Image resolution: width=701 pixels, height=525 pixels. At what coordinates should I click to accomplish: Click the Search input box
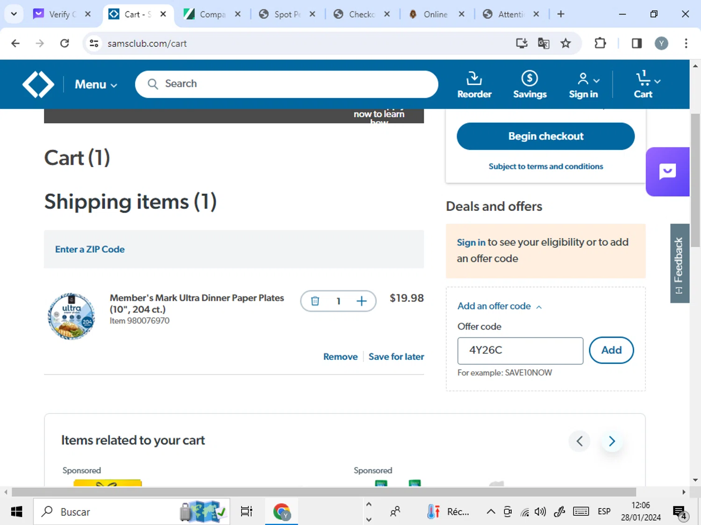286,84
